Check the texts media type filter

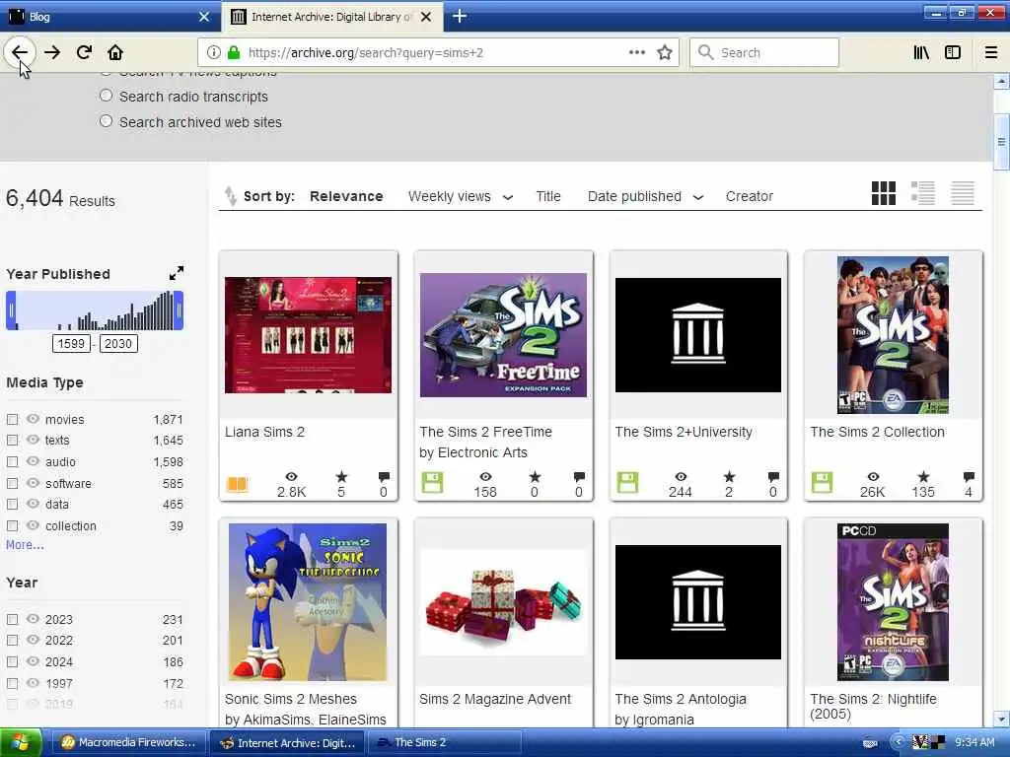point(12,441)
